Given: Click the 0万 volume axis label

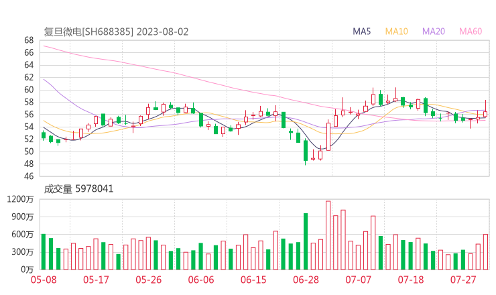Looking at the screenshot, I should tap(27, 270).
